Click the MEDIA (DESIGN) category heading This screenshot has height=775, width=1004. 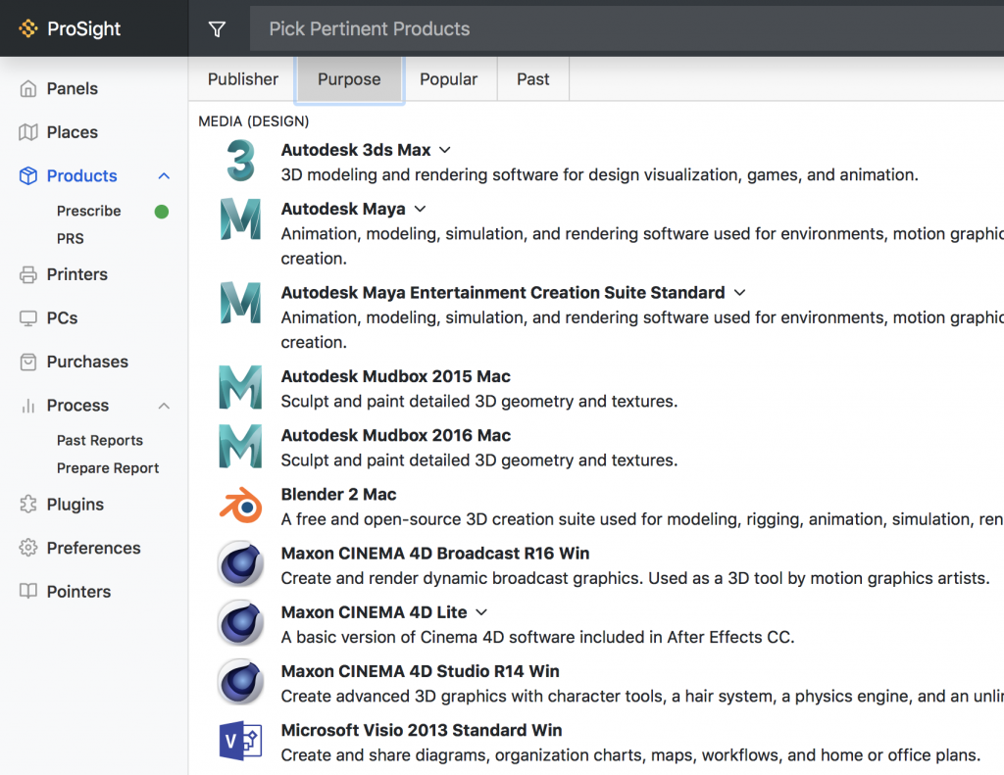tap(254, 121)
